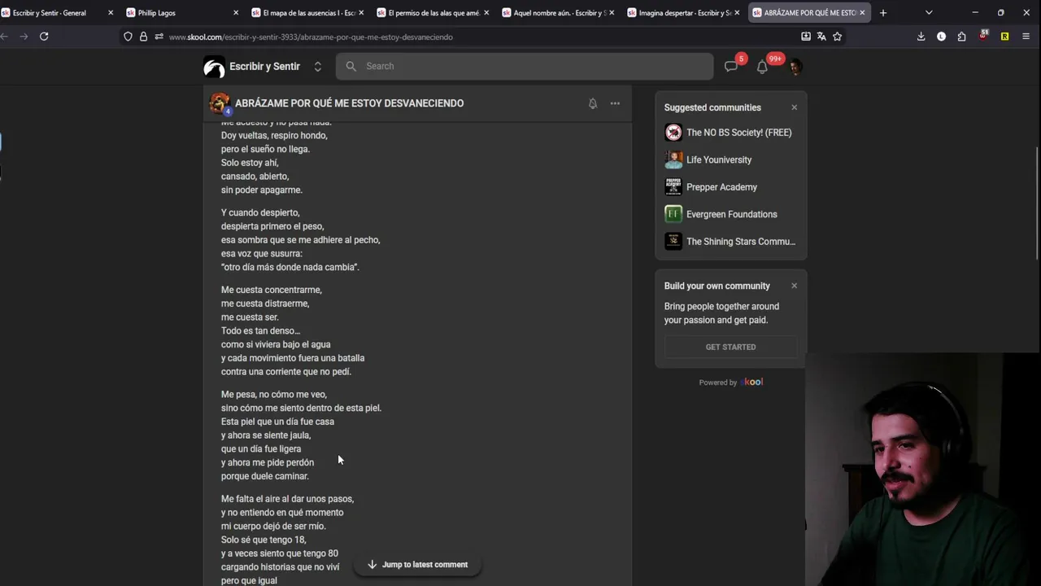Click the round L account icon in toolbar

(941, 37)
